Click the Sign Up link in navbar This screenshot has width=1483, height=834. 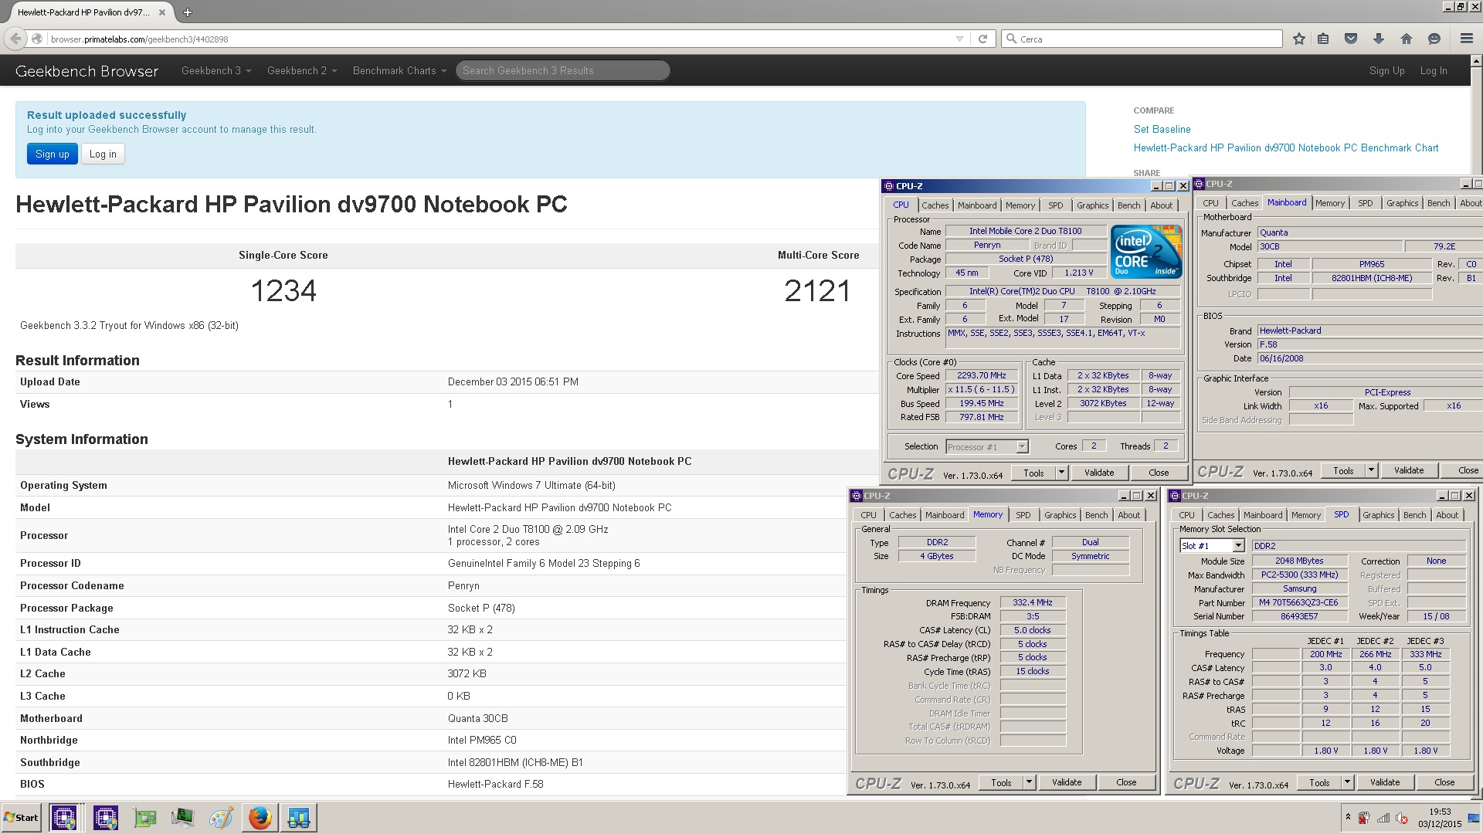[1386, 70]
